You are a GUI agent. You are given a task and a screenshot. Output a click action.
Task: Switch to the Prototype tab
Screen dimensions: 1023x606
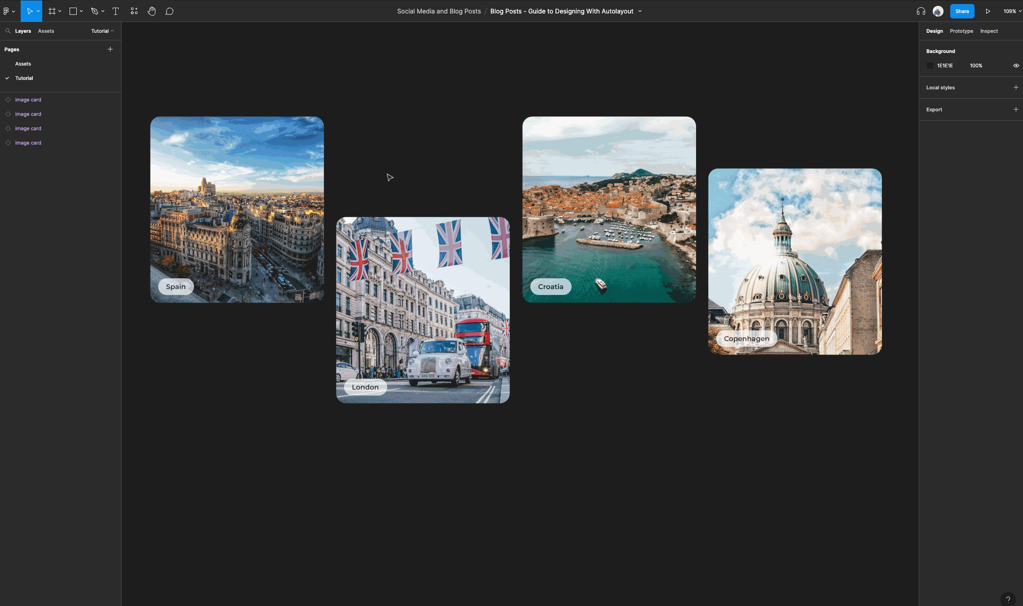tap(961, 31)
